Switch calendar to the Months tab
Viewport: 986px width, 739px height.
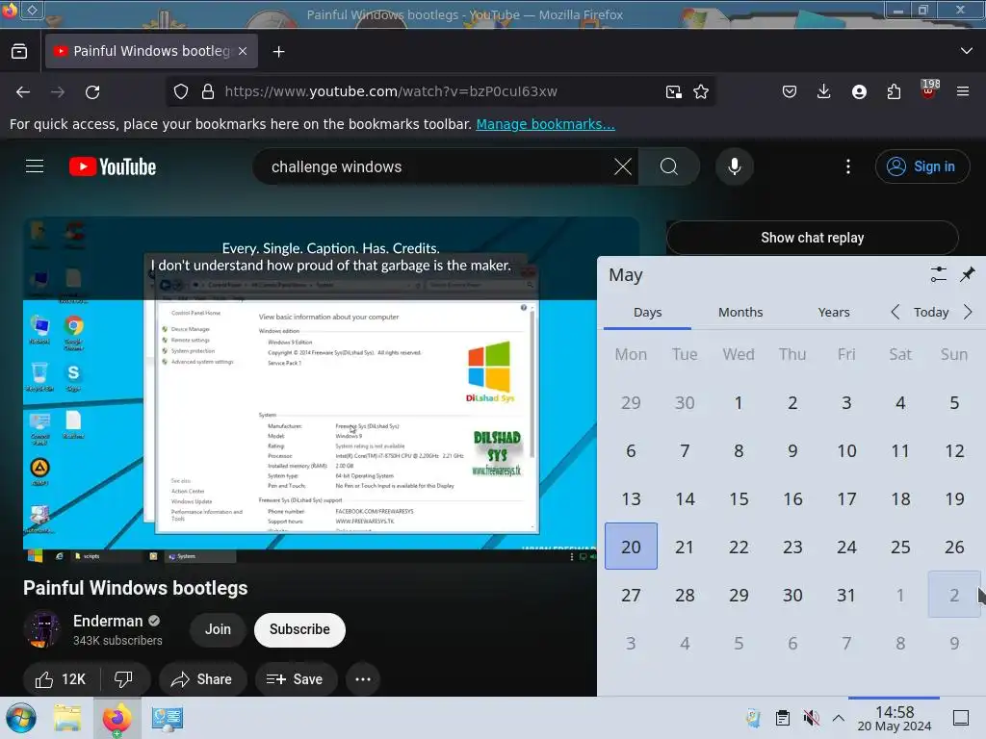(740, 313)
